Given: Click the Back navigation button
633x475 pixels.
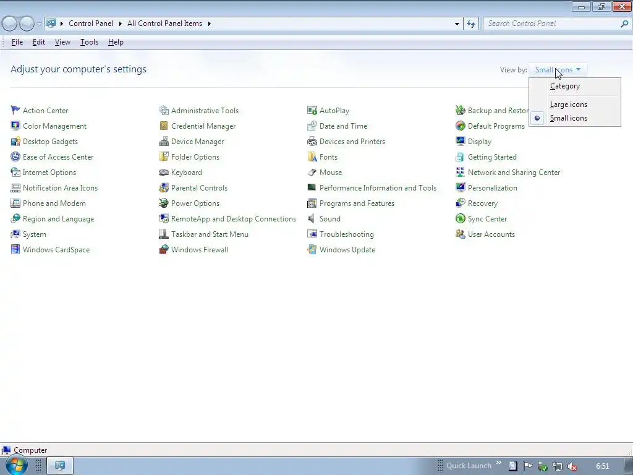Looking at the screenshot, I should coord(10,24).
